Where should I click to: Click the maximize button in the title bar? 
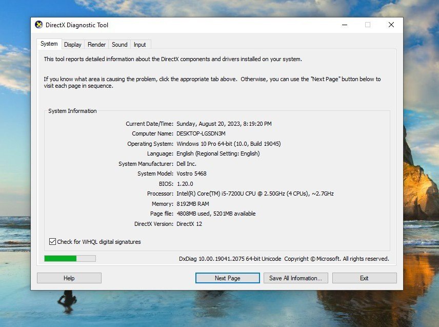point(368,25)
